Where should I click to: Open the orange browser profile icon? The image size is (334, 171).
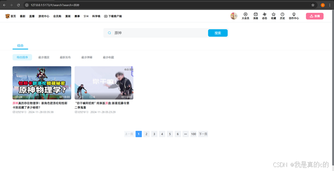[323, 5]
